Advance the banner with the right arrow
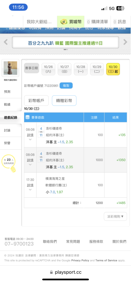 coord(125,42)
